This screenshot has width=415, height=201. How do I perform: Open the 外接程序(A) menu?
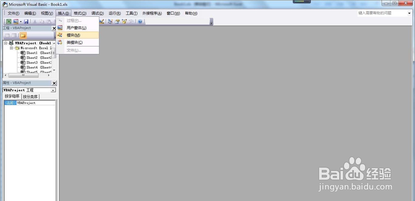pos(152,14)
